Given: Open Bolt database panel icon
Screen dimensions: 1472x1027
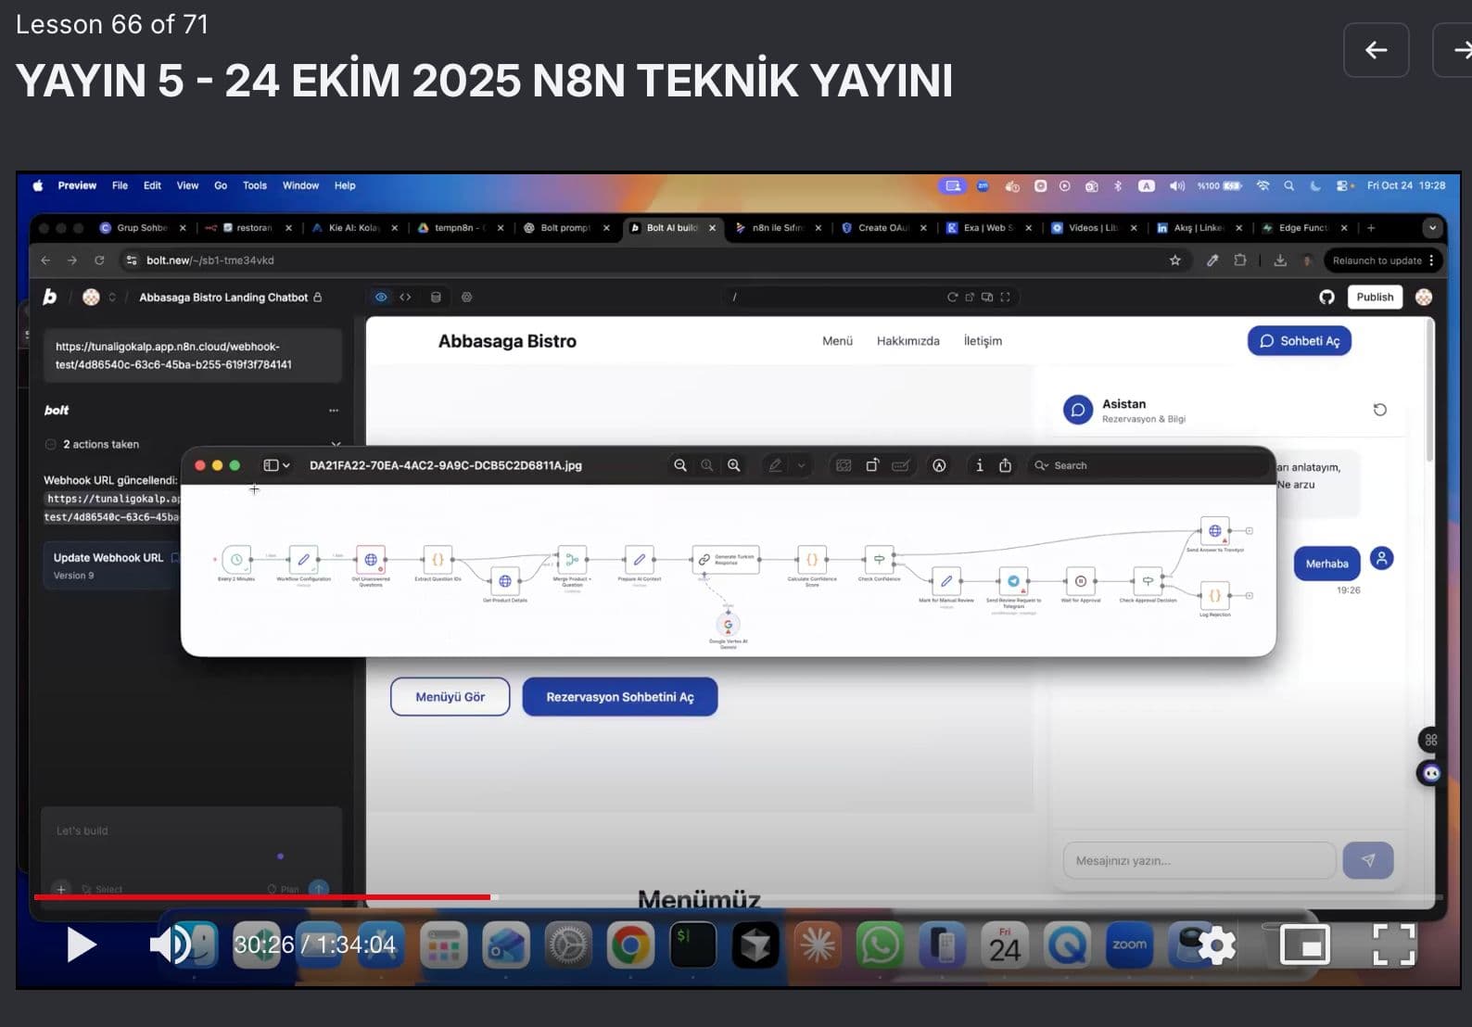Looking at the screenshot, I should (x=436, y=298).
